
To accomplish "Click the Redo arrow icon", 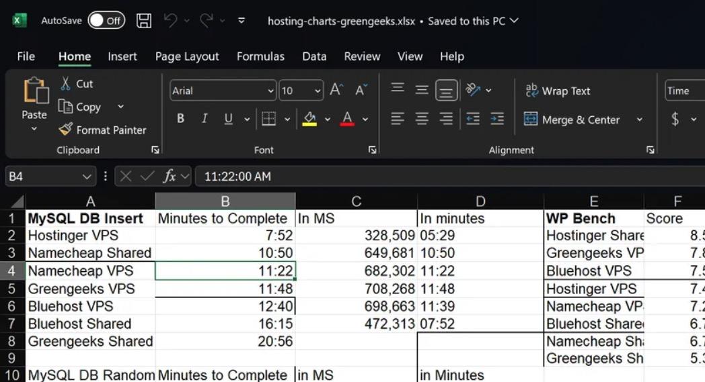I will [207, 20].
